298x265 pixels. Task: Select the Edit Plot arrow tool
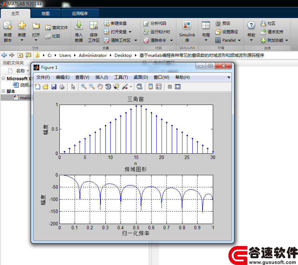point(73,87)
